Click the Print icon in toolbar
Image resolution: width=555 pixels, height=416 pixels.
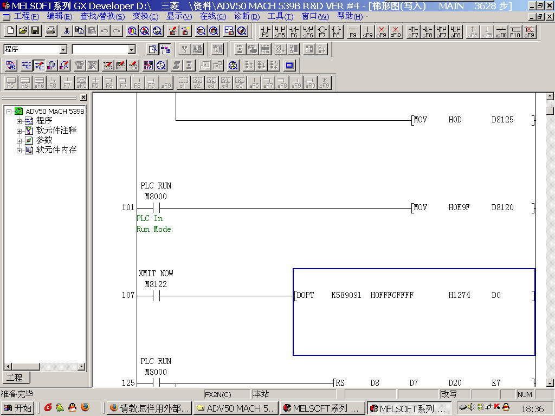[x=51, y=31]
